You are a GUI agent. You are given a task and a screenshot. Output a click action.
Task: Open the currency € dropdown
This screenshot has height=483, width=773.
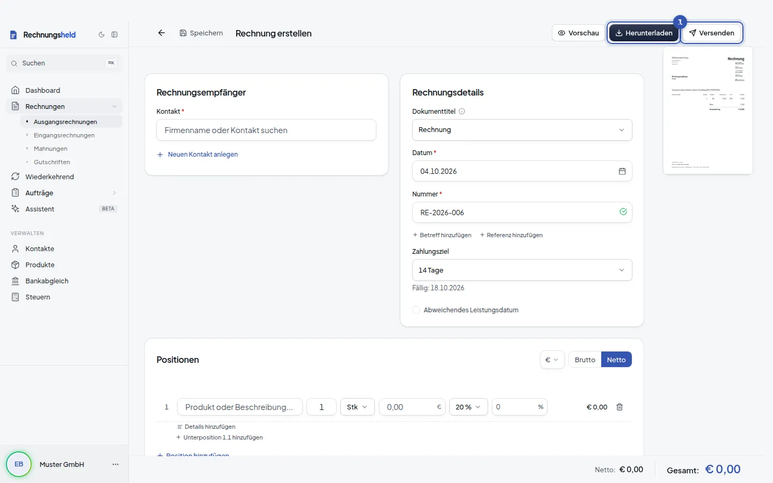tap(552, 360)
